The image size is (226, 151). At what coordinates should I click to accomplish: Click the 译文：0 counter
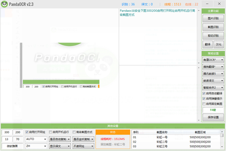147,4
